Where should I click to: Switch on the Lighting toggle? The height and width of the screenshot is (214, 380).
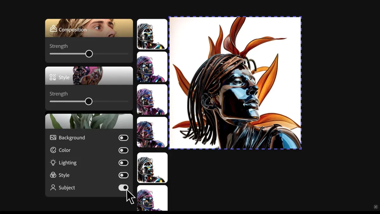pos(123,163)
